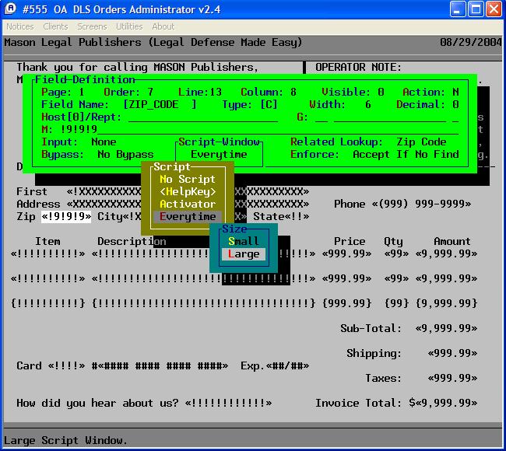Choose Activator in Script menu
Viewport: 506px width, 451px height.
click(188, 204)
